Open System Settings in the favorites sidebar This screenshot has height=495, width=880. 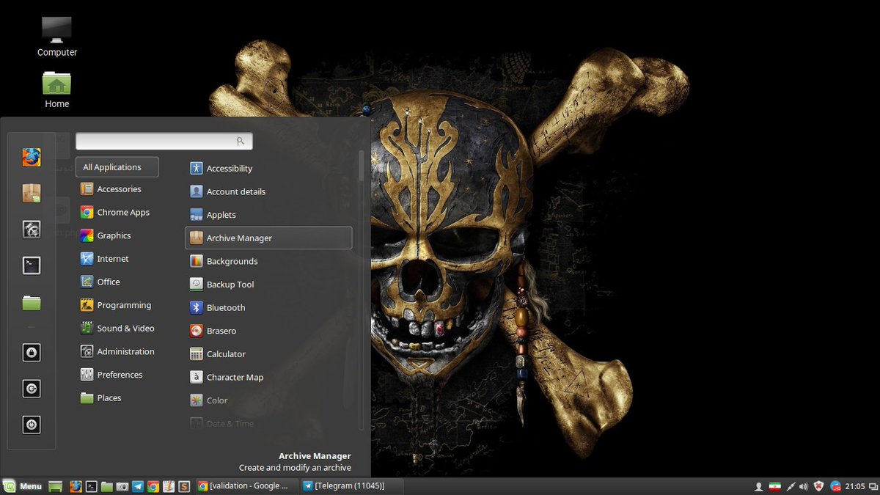click(31, 230)
